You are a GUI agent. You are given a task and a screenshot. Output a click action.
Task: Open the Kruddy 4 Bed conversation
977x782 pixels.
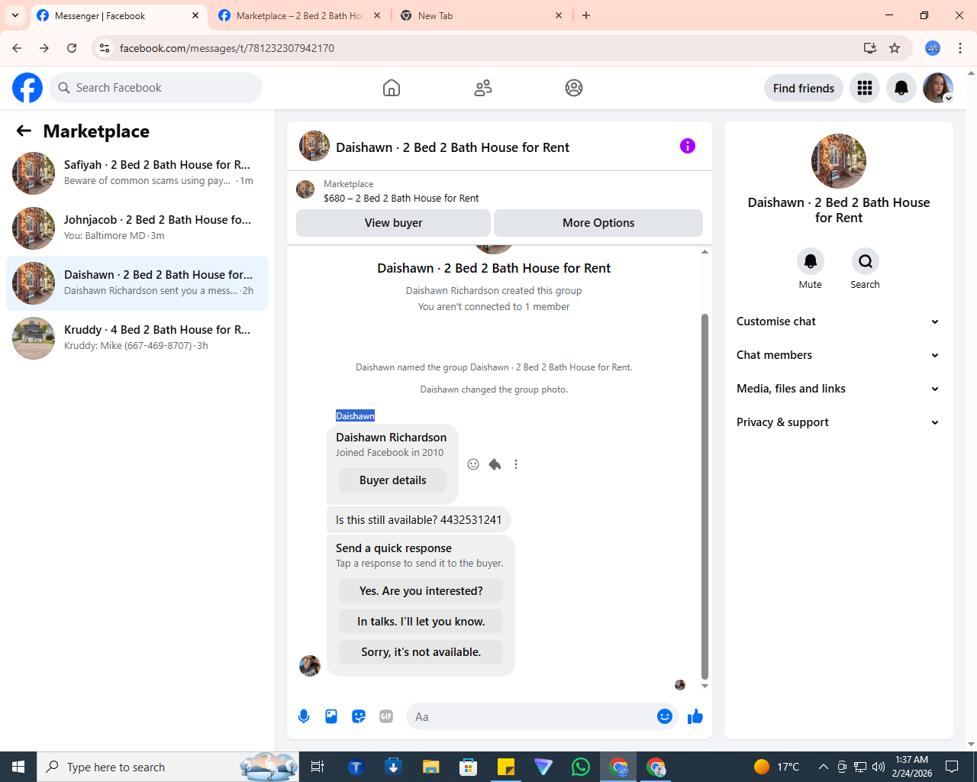(137, 338)
